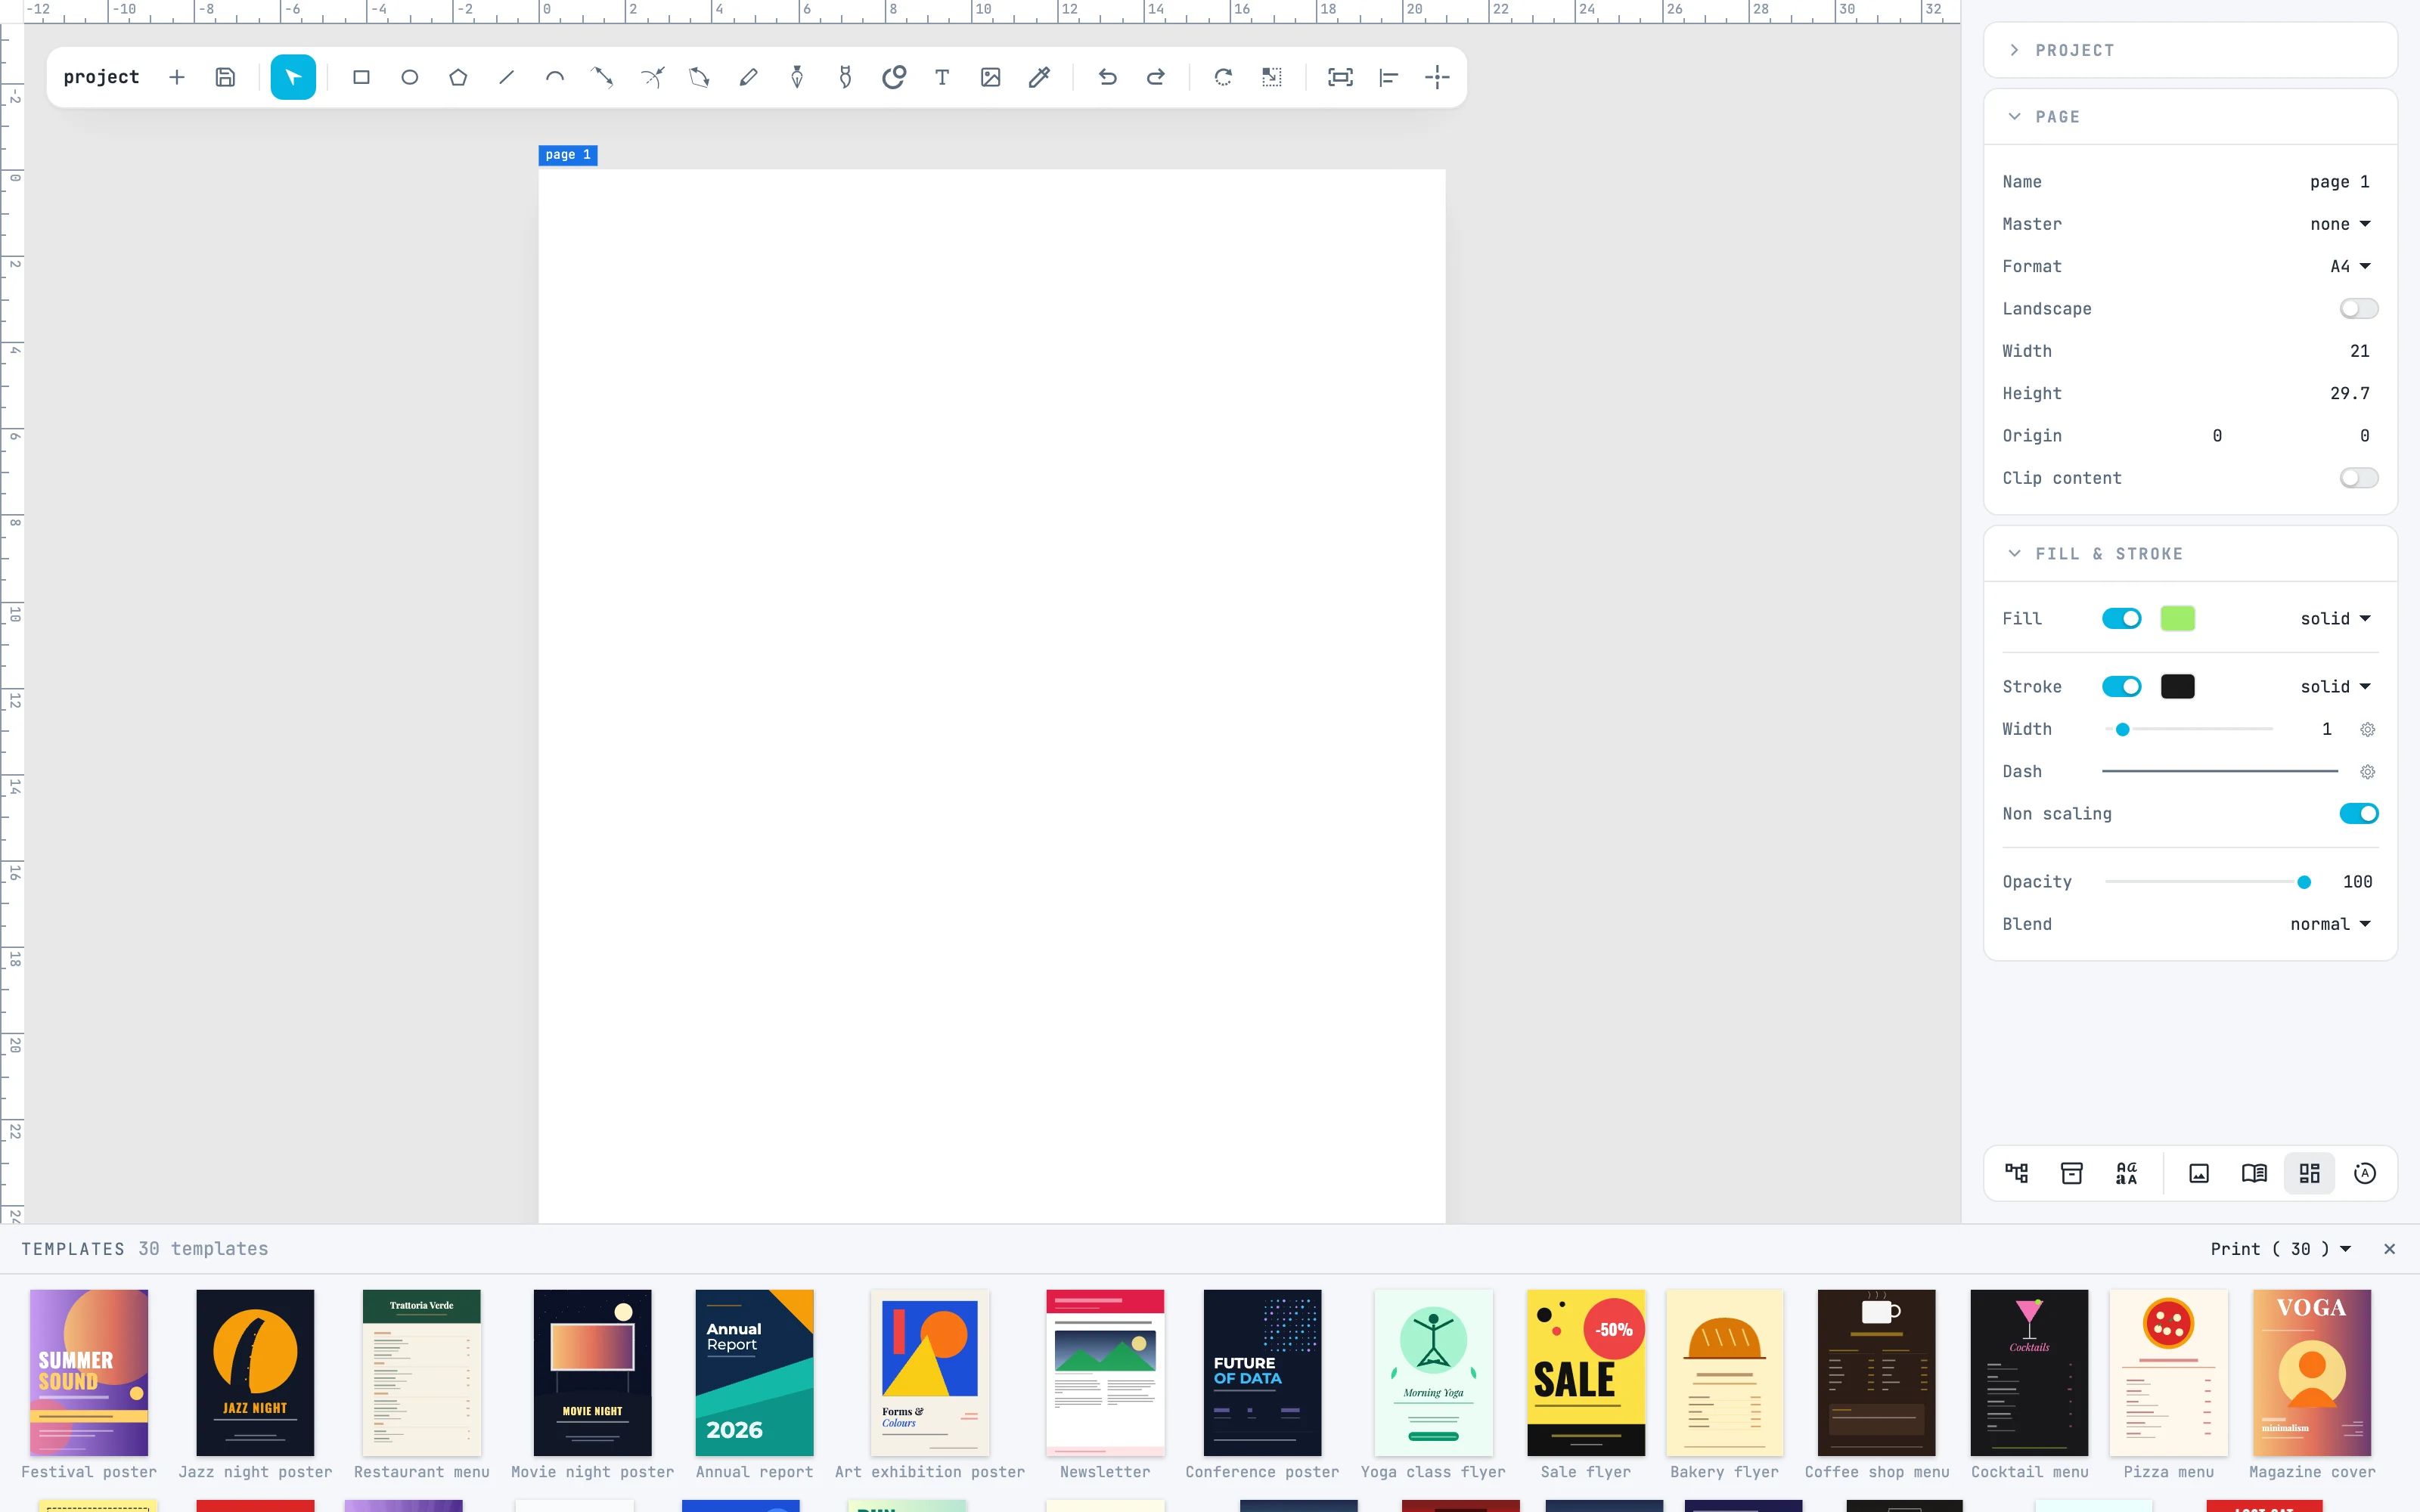This screenshot has height=1512, width=2420.
Task: Select the Eyedropper tool
Action: click(x=1039, y=77)
